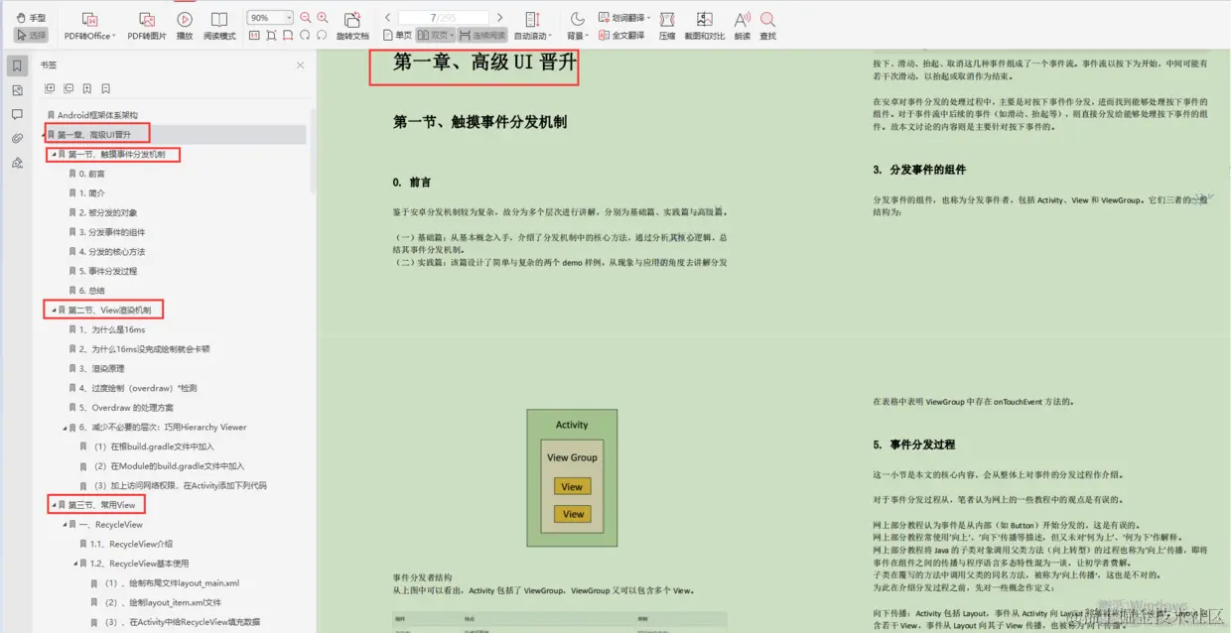Enter 阅读模式 reading mode
The width and height of the screenshot is (1231, 633).
click(x=219, y=27)
